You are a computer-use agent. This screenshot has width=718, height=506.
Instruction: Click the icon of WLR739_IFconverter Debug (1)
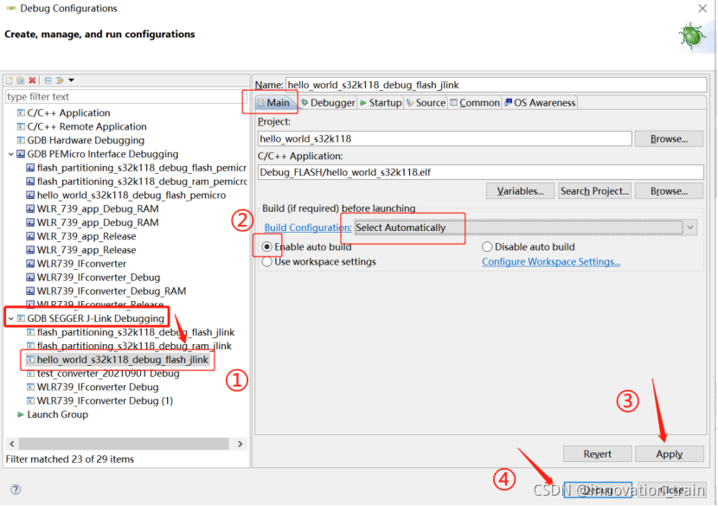(30, 400)
